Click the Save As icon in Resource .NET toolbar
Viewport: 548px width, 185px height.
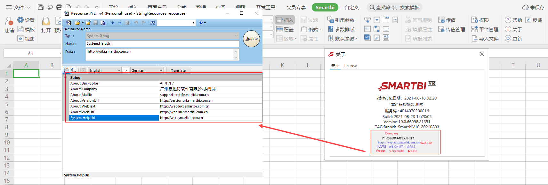tap(103, 23)
